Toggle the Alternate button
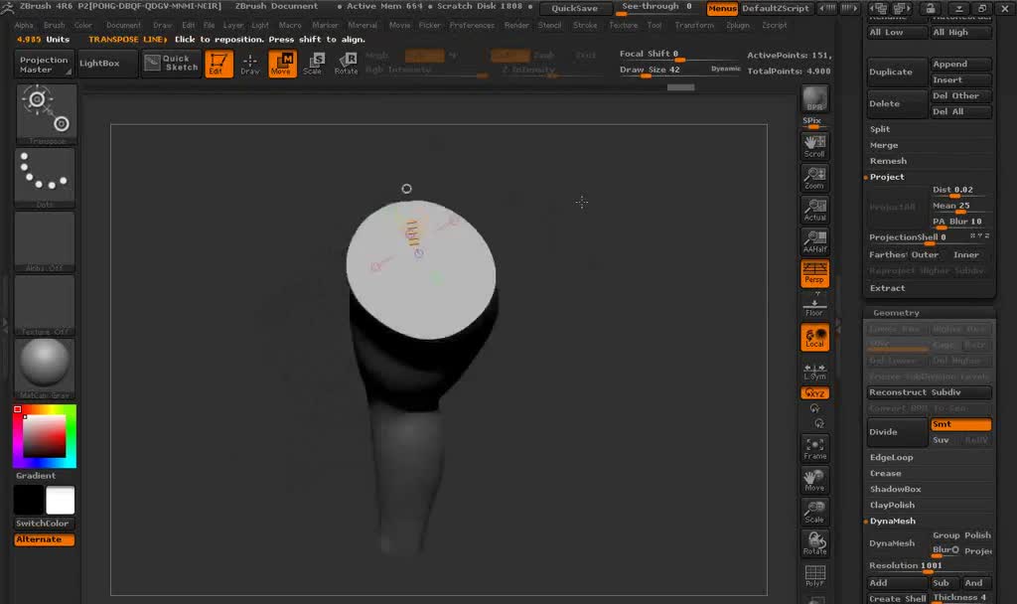The image size is (1017, 604). pos(44,539)
